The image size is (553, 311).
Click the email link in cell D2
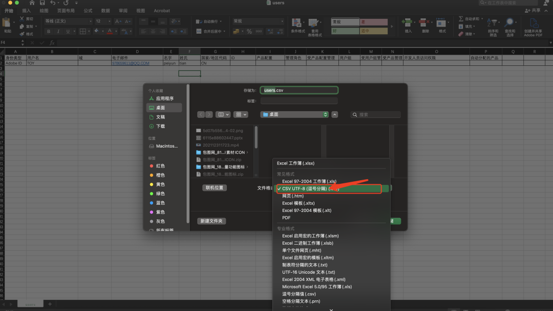pyautogui.click(x=131, y=63)
